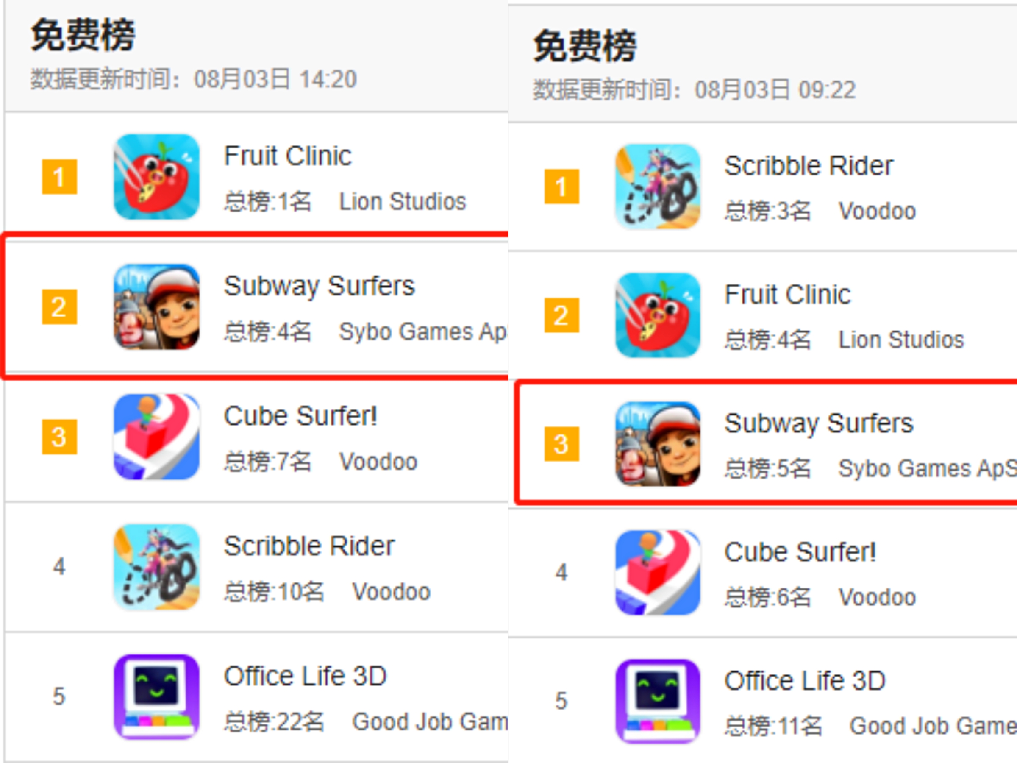Click Office Life 3D icon in 14:20 list

click(x=157, y=697)
